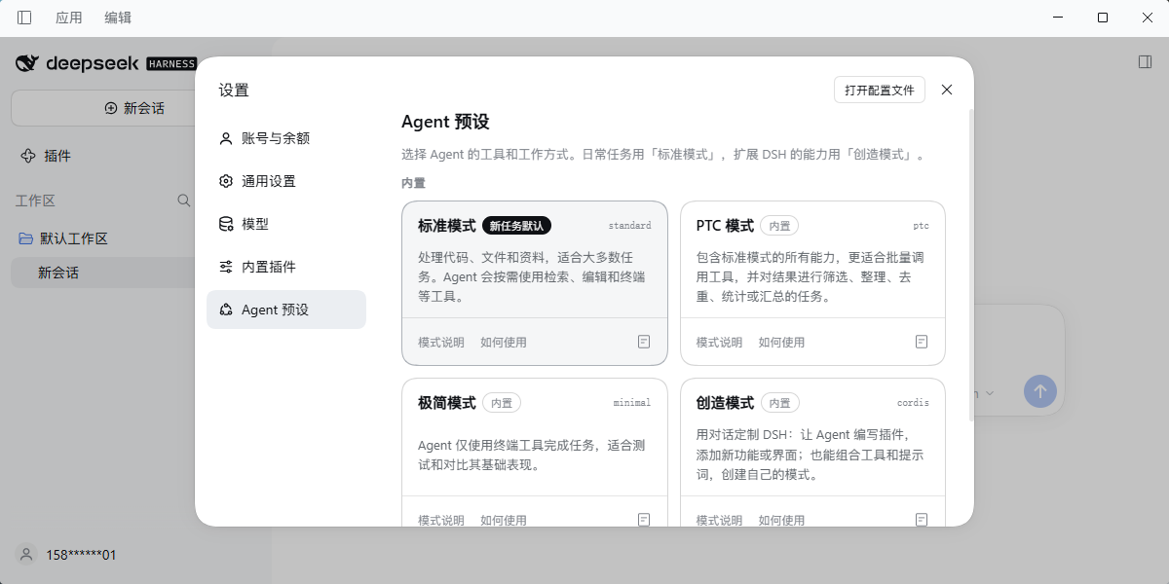Click the 'standard' identifier label
Screen dimensions: 1169x584
pyautogui.click(x=630, y=226)
